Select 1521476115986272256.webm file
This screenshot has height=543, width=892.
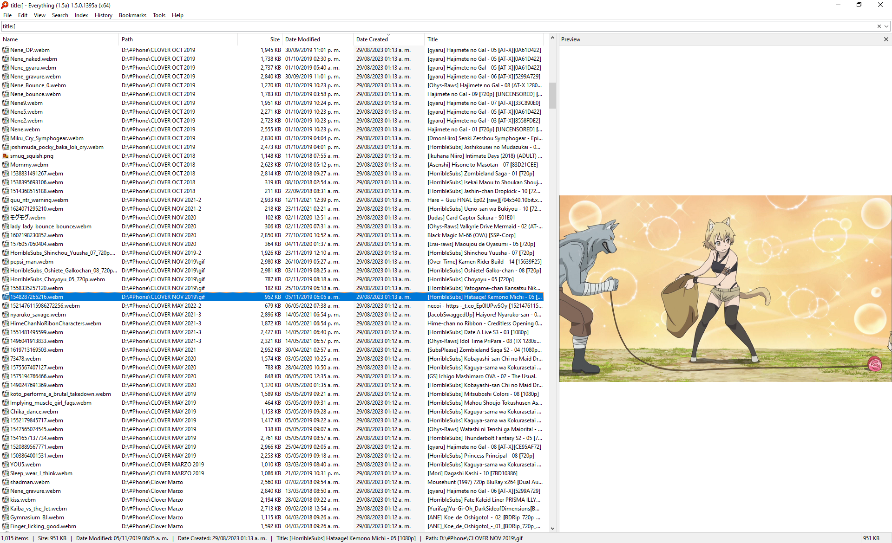pos(45,306)
